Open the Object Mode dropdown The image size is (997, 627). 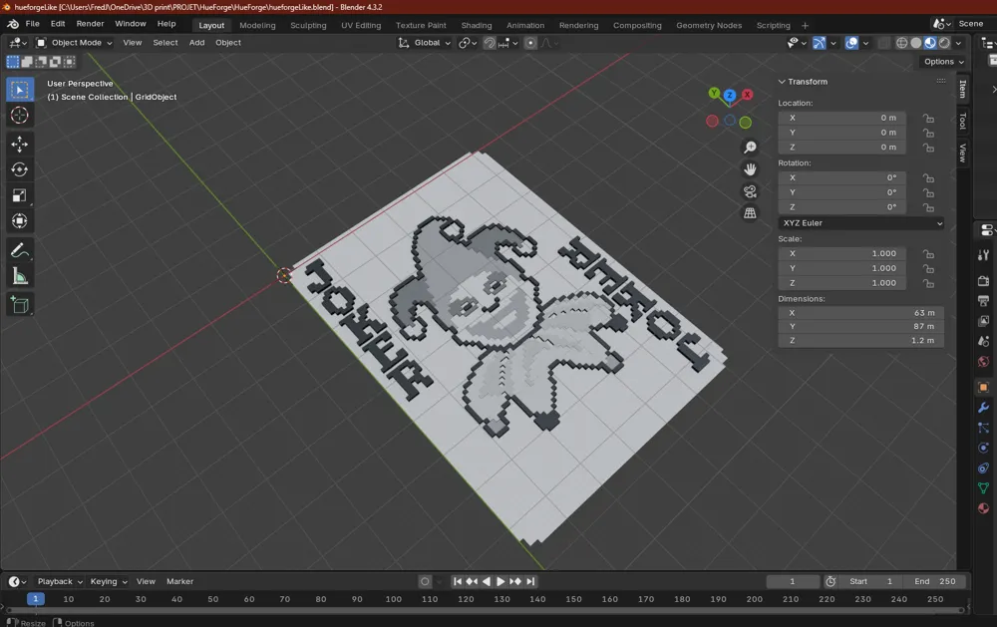[x=75, y=42]
